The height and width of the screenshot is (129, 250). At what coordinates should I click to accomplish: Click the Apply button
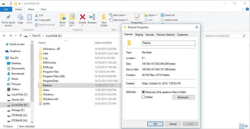point(190,124)
